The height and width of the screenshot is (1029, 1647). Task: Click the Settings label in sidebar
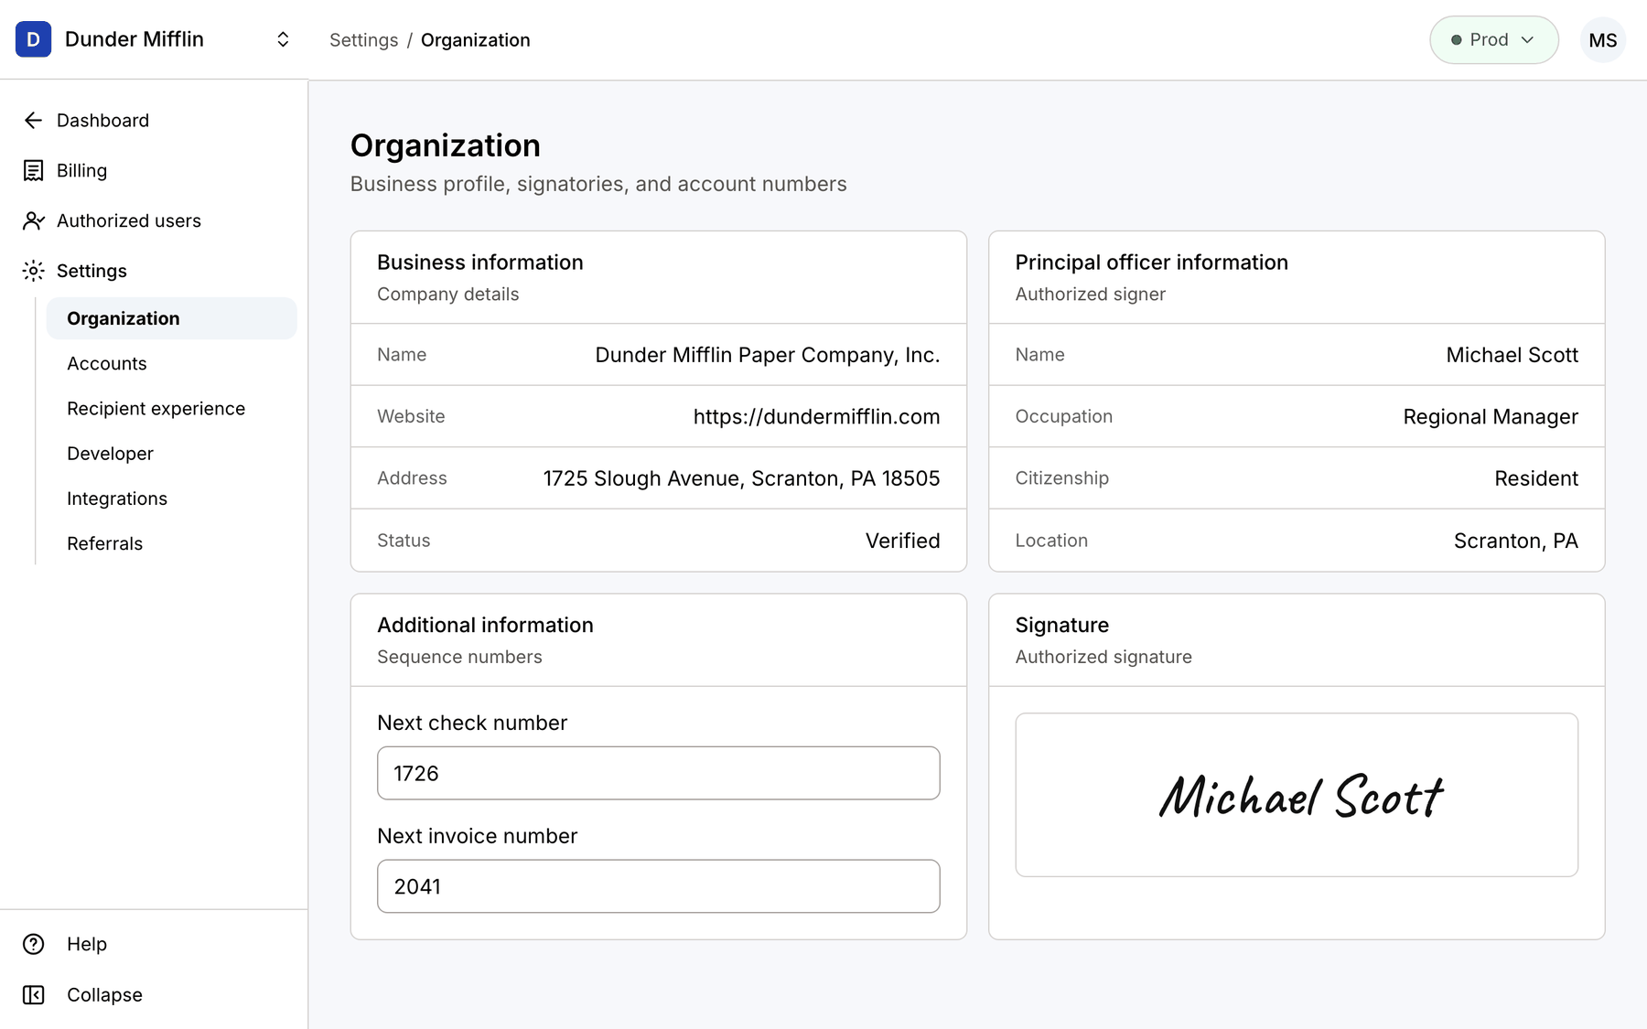[91, 271]
